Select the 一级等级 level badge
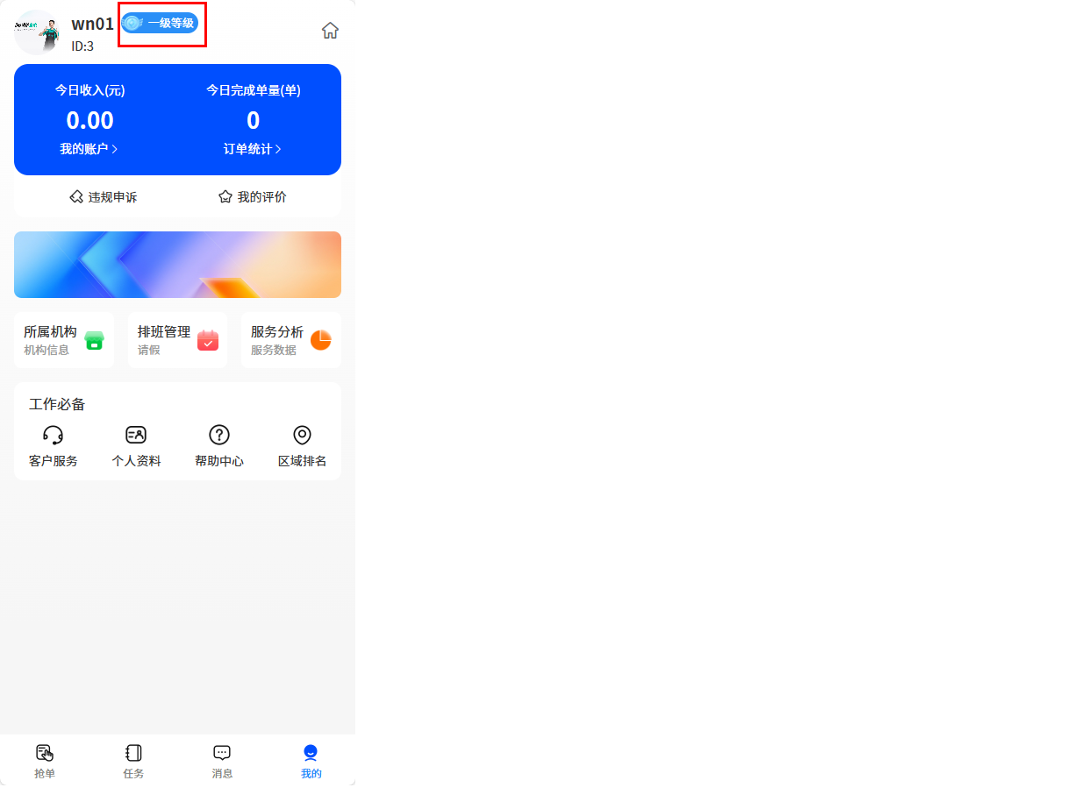This screenshot has width=1073, height=809. (x=160, y=23)
